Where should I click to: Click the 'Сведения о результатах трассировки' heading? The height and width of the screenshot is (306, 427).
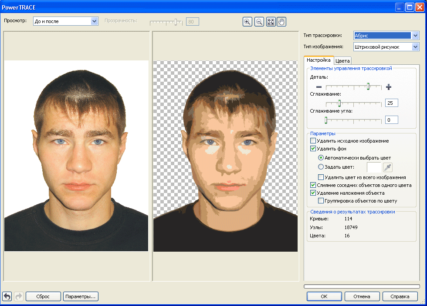click(352, 212)
